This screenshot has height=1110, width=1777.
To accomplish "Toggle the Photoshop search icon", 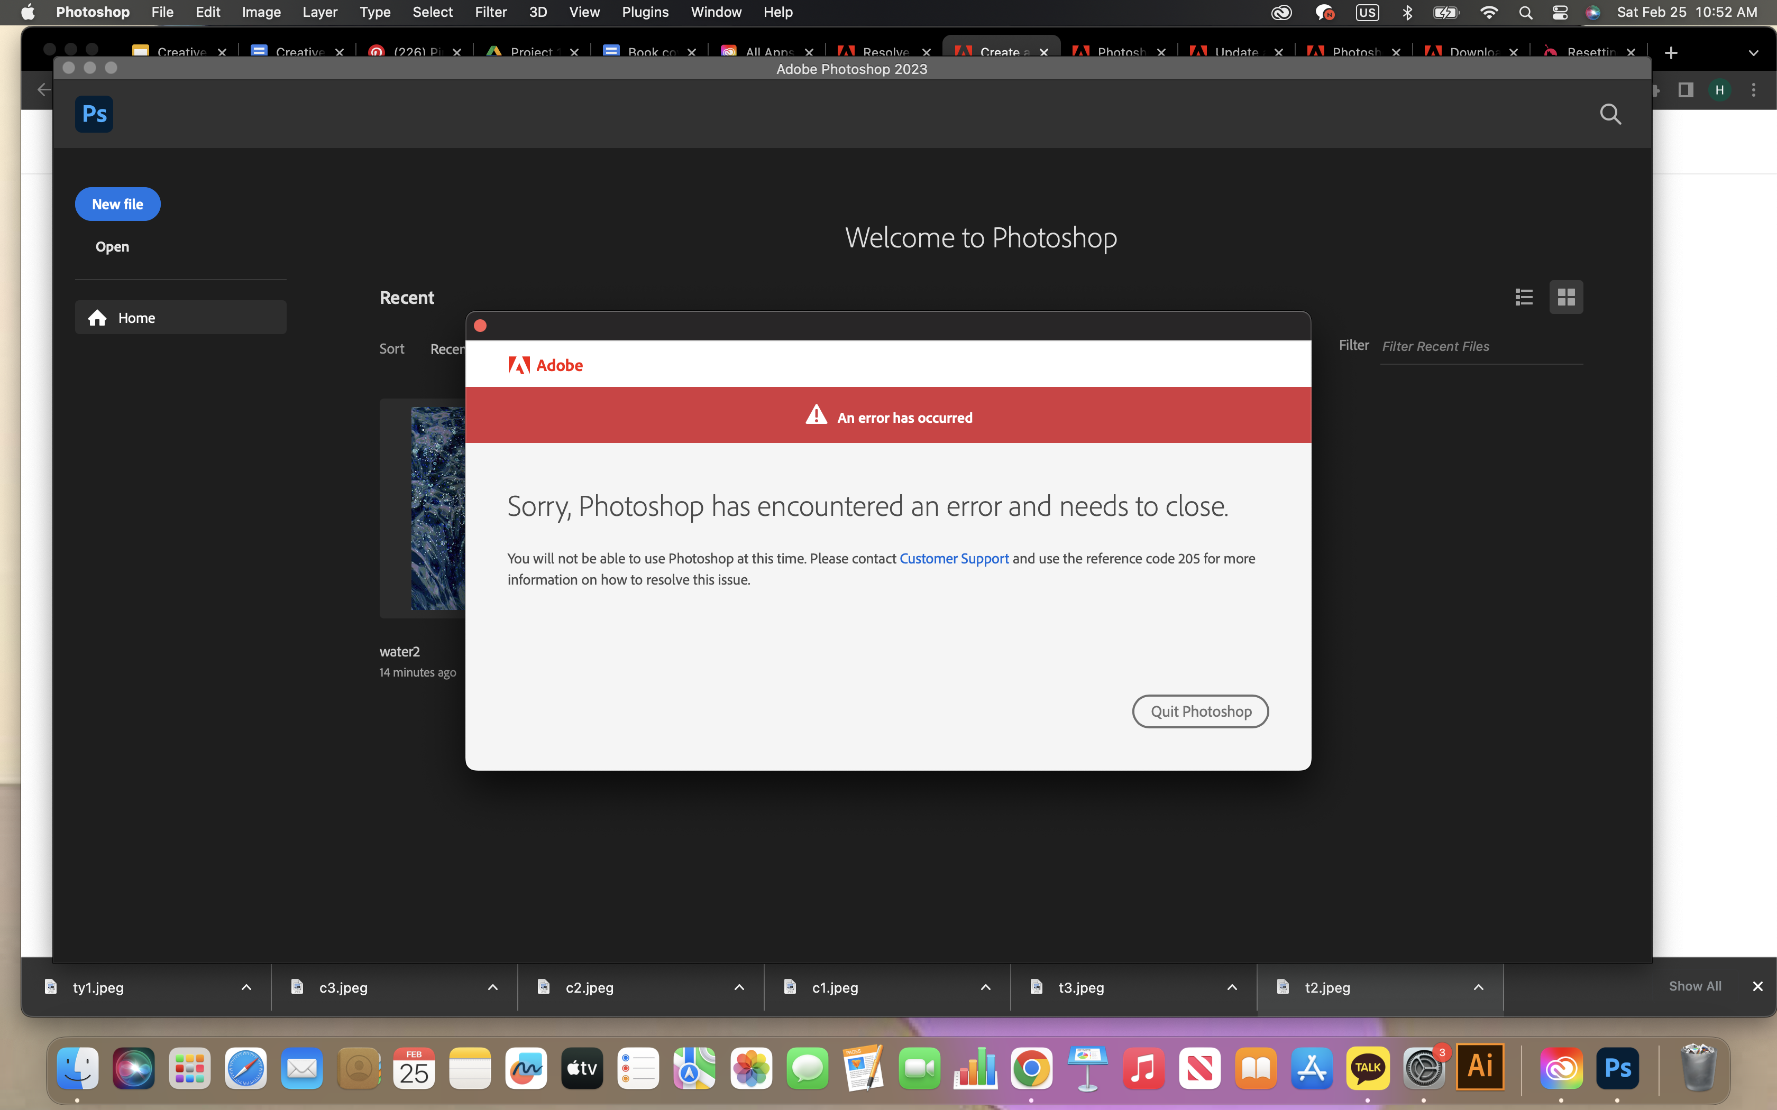I will [1611, 114].
